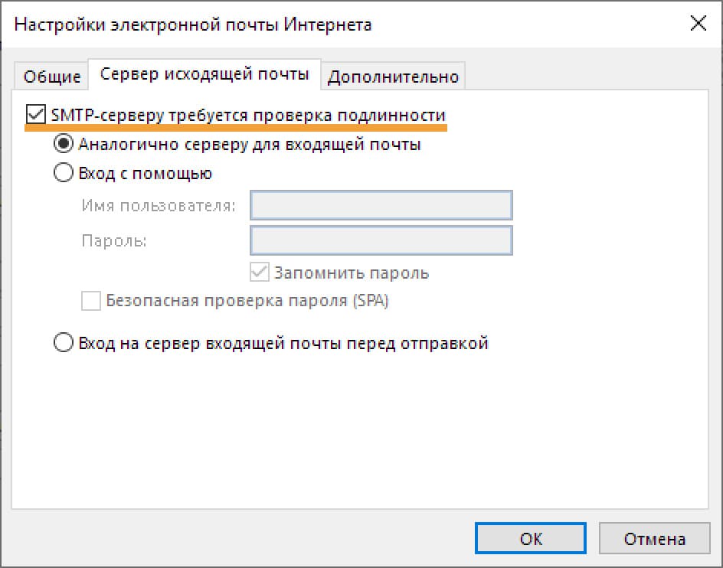Confirm settings with the OK button
Screen dimensions: 723x568
[x=530, y=538]
